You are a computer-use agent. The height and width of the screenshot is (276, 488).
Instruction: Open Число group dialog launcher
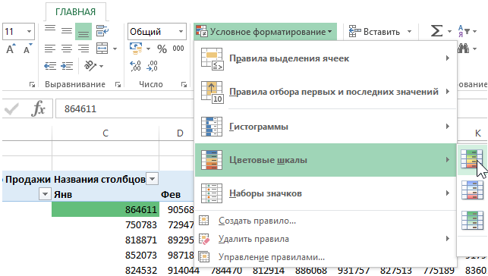184,84
